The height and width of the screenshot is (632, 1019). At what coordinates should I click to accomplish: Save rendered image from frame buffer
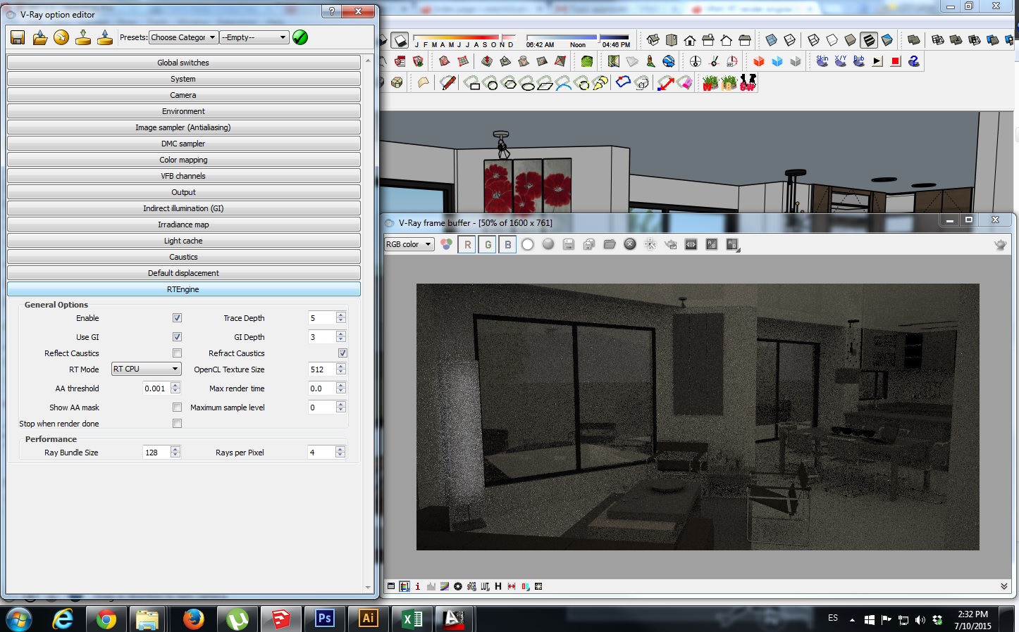pos(569,244)
